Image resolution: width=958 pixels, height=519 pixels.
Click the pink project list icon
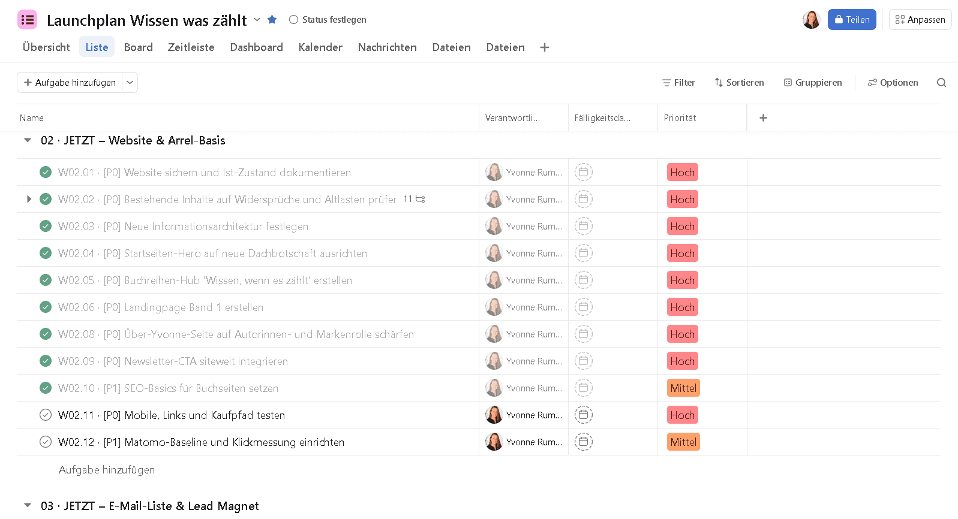(28, 20)
